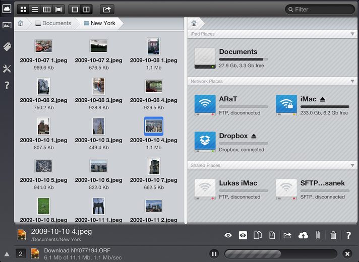Select thumbnail 2009-10-10 1.jpeg
This screenshot has height=262, width=359.
(x=43, y=126)
